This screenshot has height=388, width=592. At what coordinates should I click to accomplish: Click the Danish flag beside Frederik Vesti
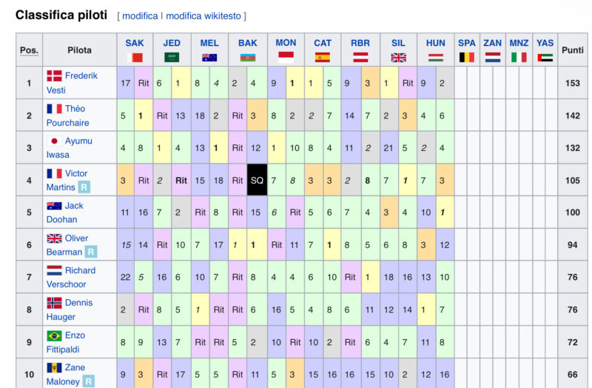(55, 76)
